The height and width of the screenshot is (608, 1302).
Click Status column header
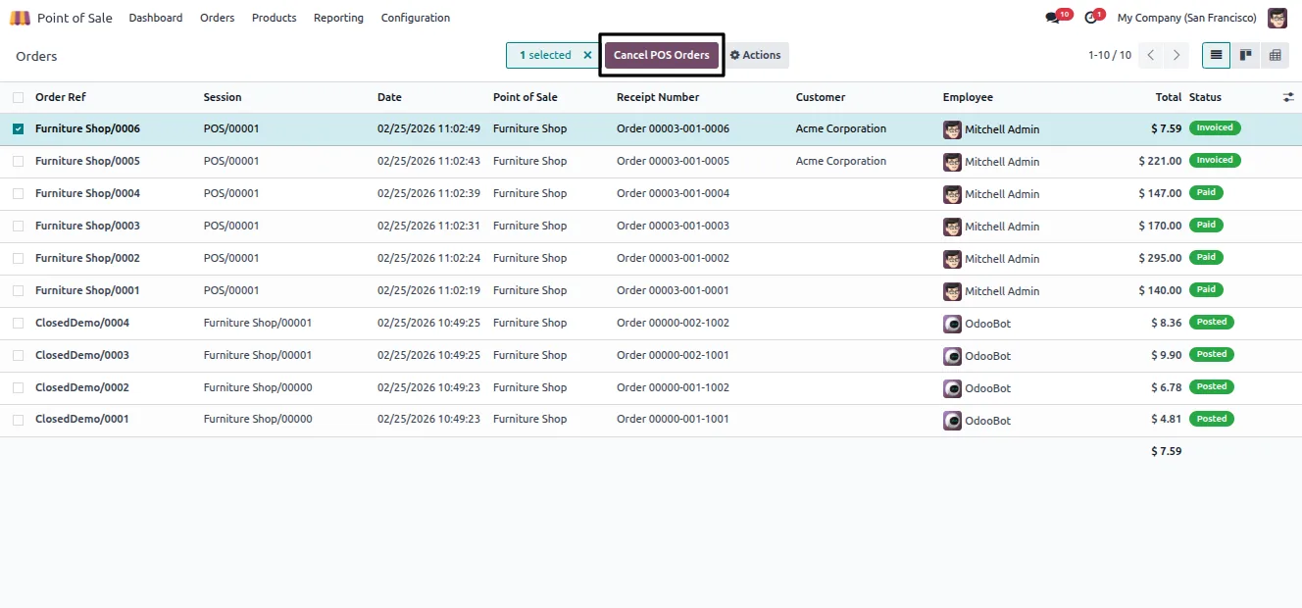tap(1205, 97)
